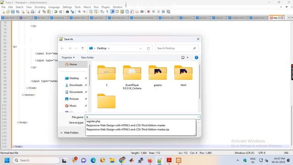Click the Synchronize horizontal scrolling icon
This screenshot has width=293, height=165.
[x=96, y=11]
